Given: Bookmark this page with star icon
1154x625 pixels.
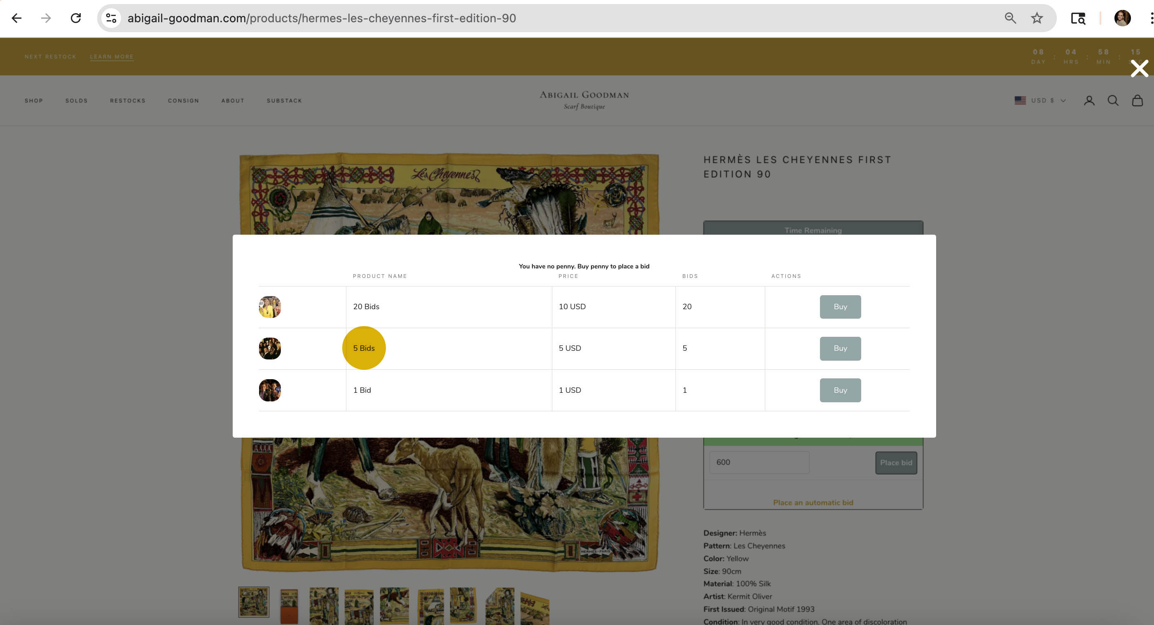Looking at the screenshot, I should pos(1037,18).
